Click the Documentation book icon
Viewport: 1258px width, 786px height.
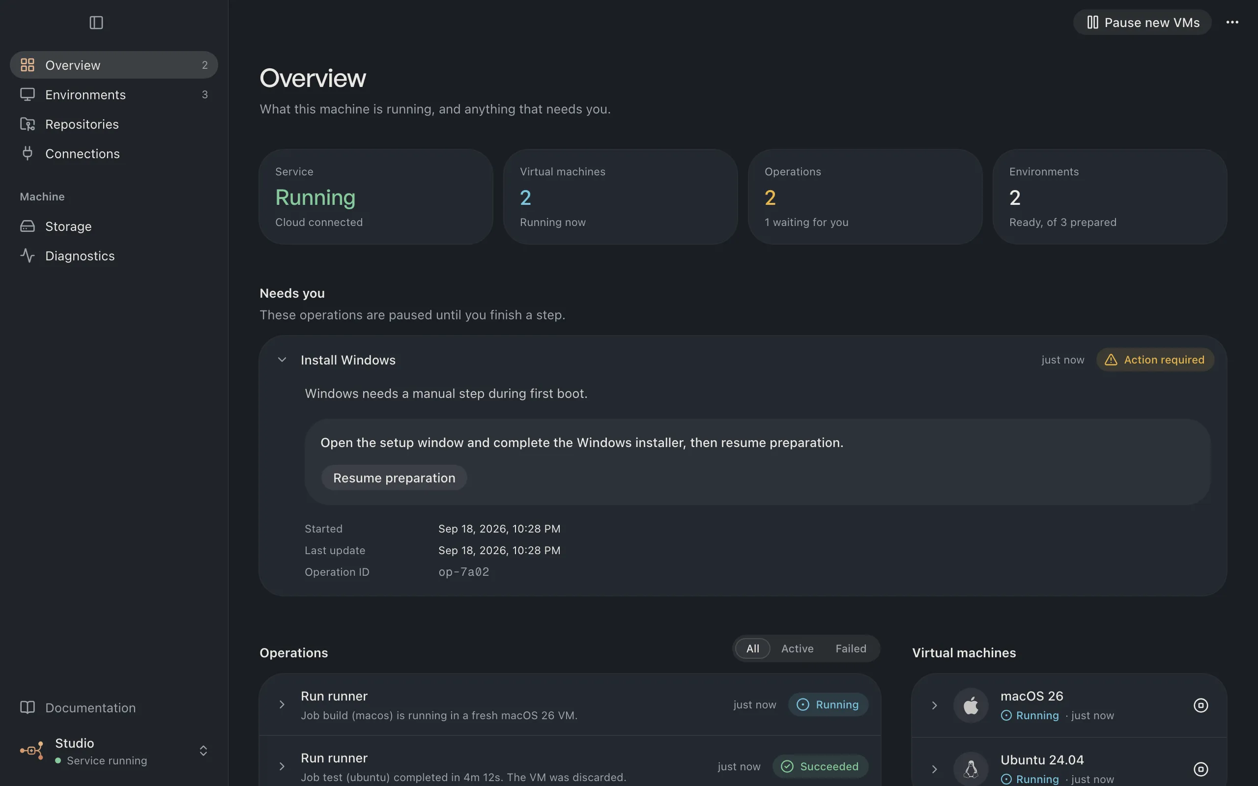tap(28, 707)
